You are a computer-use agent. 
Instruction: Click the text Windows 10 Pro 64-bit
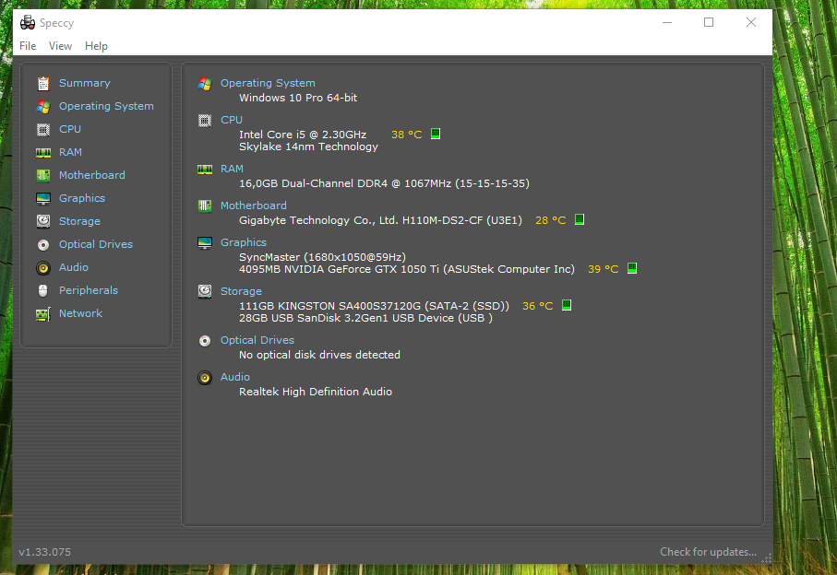[298, 98]
